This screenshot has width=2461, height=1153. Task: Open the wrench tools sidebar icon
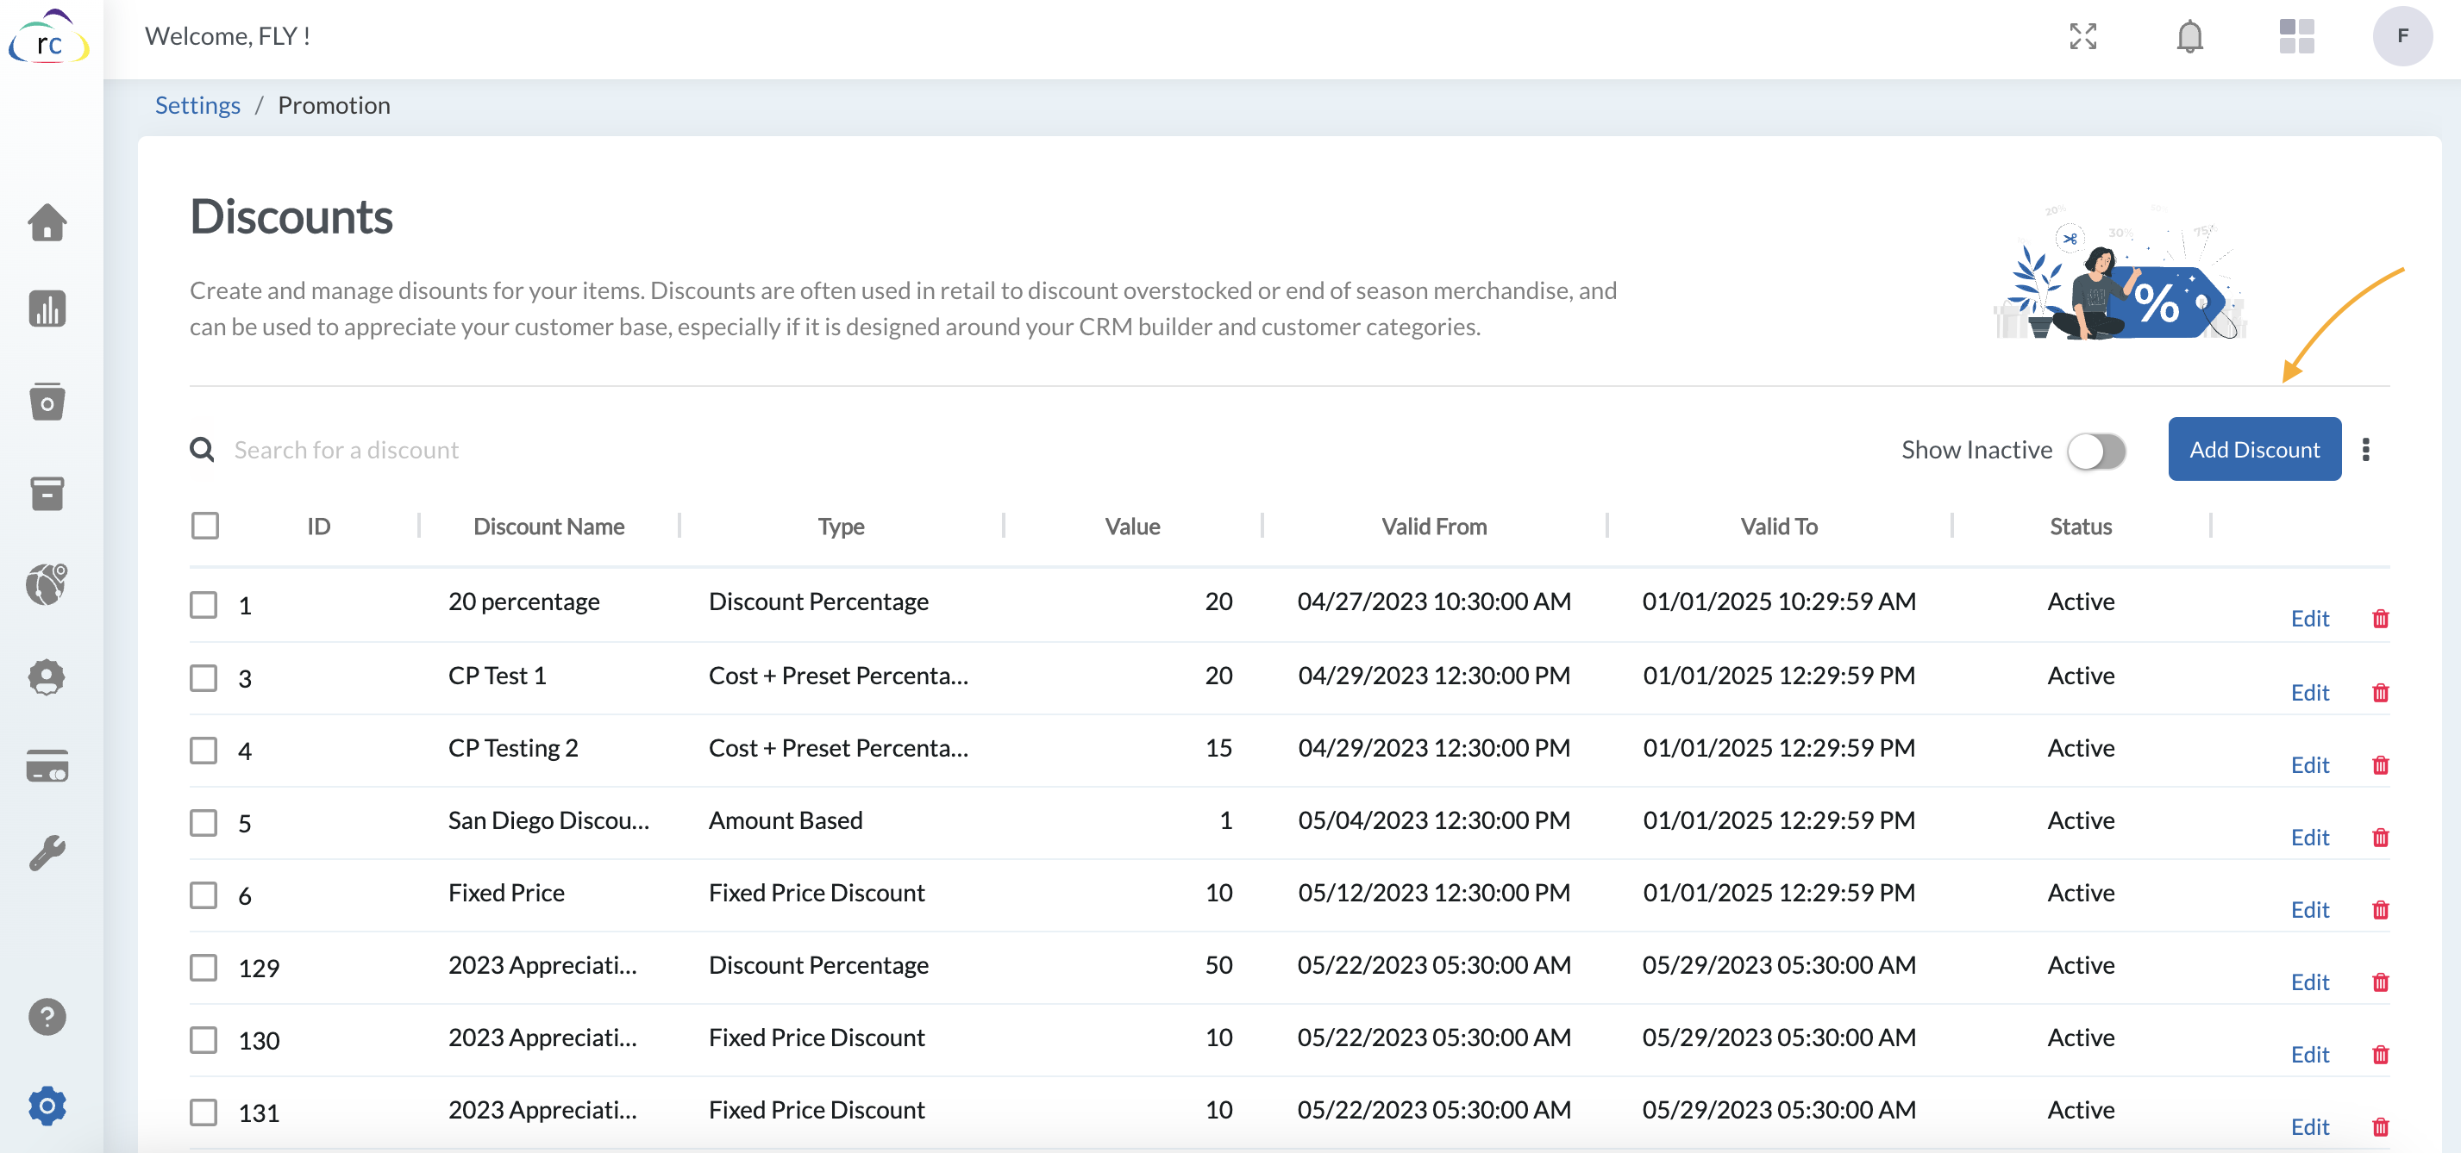(47, 853)
